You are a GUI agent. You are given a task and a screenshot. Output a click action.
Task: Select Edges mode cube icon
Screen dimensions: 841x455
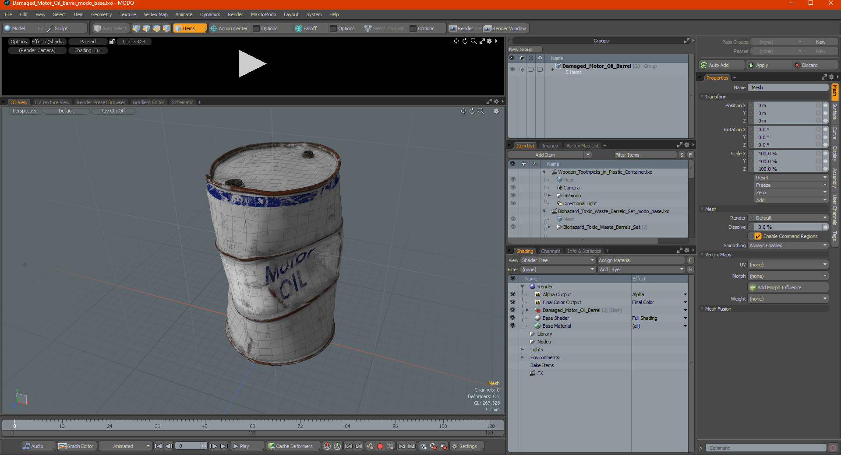click(146, 28)
